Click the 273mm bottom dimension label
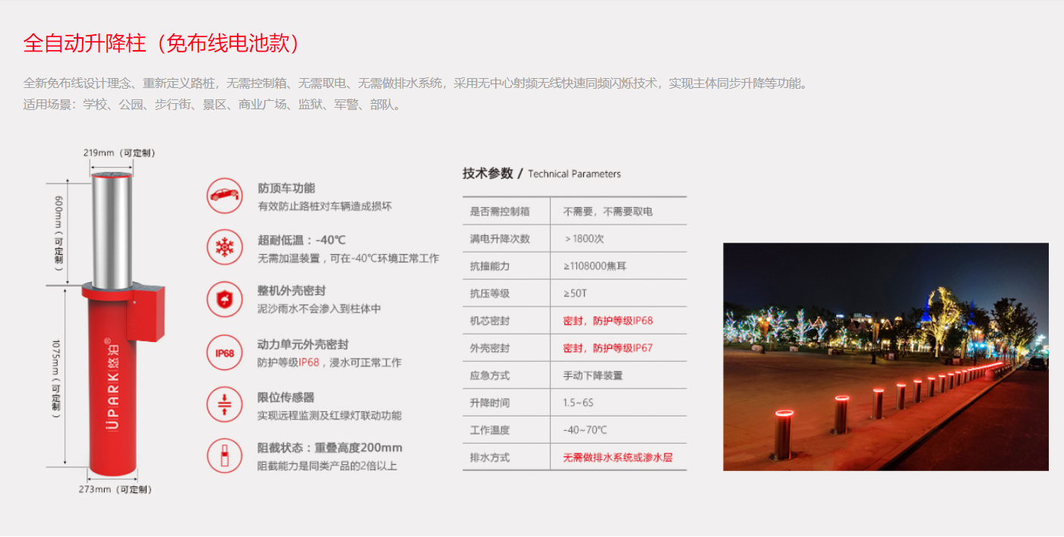The height and width of the screenshot is (537, 1064). tap(115, 489)
